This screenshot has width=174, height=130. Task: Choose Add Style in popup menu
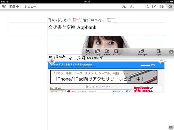142,52
